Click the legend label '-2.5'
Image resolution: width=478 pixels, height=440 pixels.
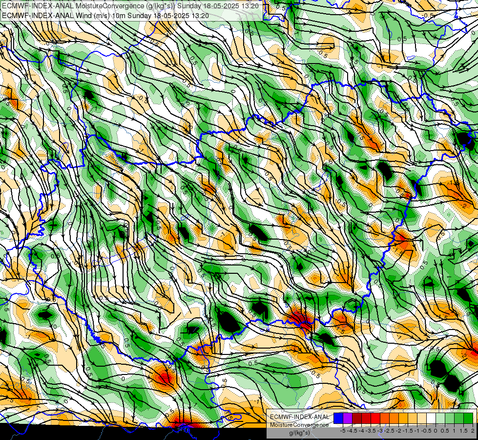click(389, 431)
